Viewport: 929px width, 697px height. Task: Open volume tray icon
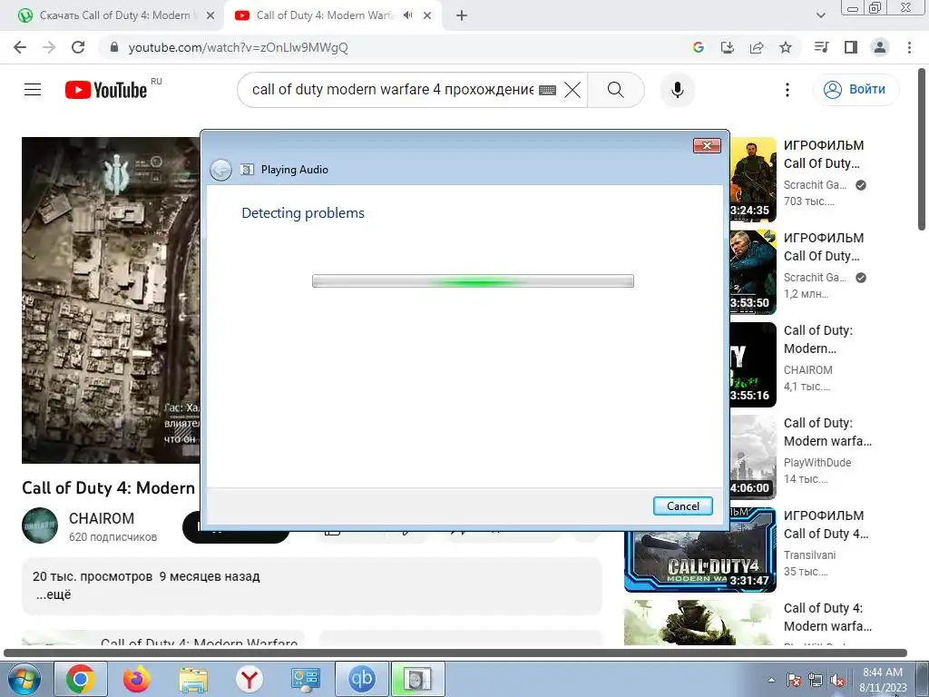(x=837, y=680)
